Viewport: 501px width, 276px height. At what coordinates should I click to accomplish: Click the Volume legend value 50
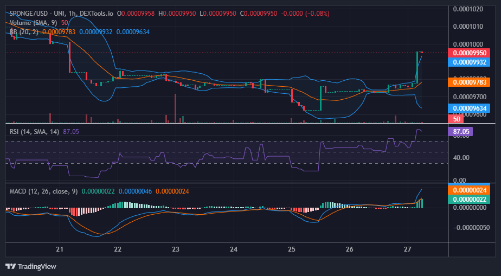(x=65, y=23)
